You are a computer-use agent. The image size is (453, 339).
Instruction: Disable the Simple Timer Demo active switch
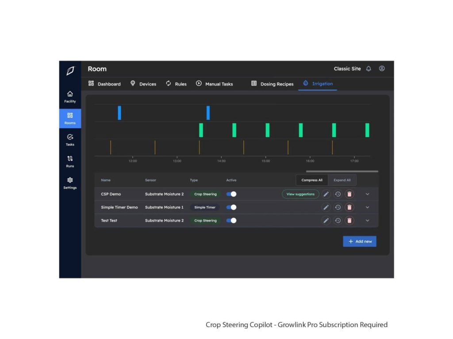click(231, 207)
